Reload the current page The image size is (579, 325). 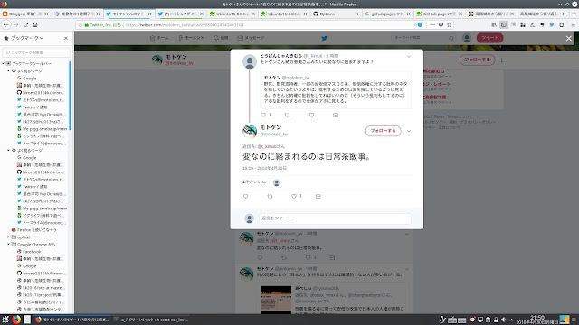click(25, 24)
